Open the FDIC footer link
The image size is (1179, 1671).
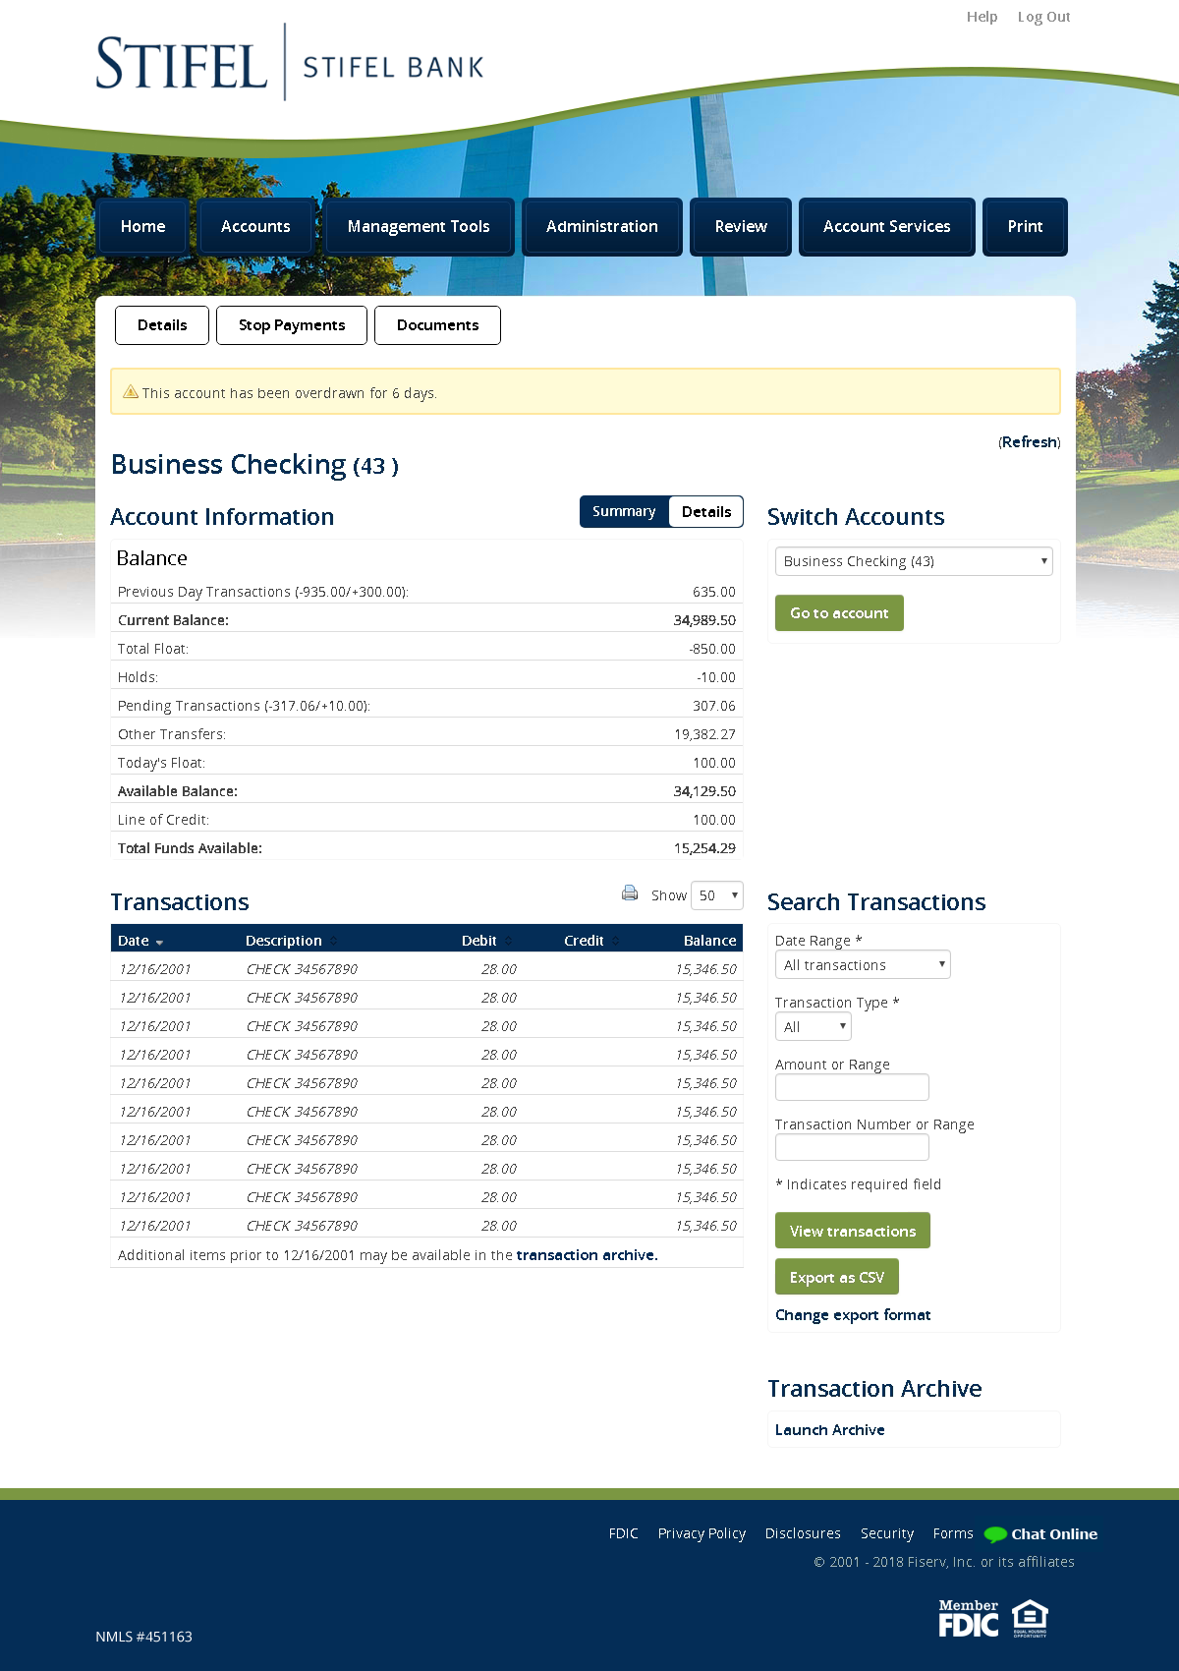pos(623,1533)
